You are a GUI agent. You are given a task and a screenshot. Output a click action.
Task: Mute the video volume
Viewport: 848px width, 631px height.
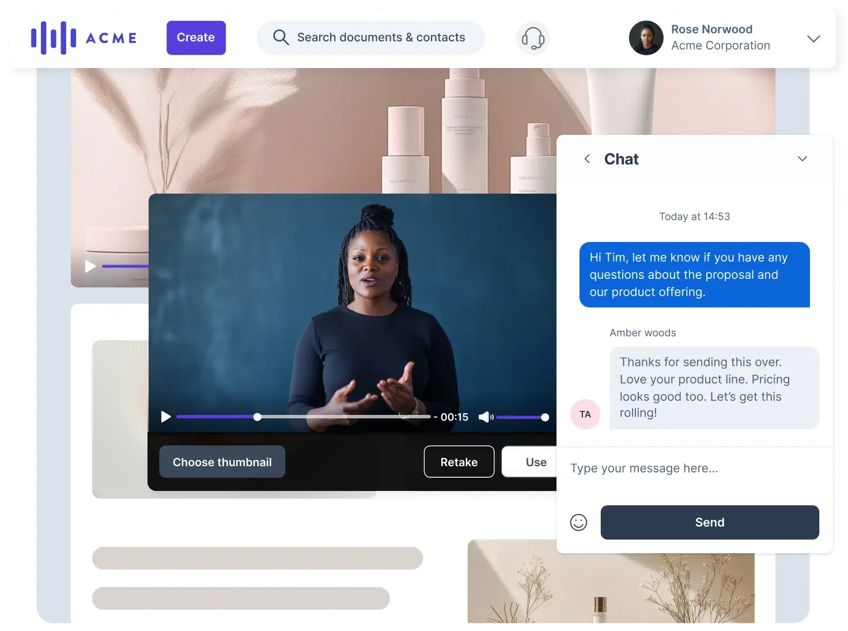coord(486,417)
